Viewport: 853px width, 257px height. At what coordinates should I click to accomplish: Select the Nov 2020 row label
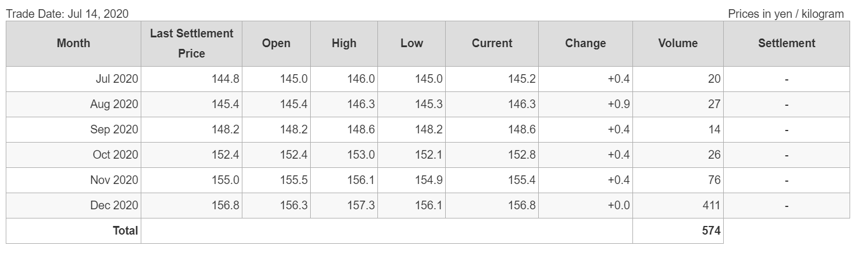pyautogui.click(x=114, y=181)
